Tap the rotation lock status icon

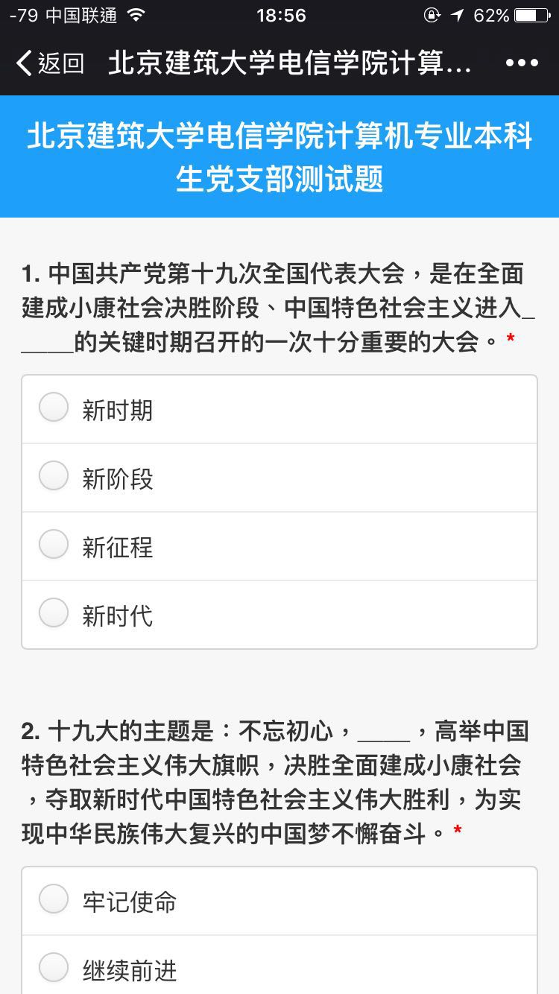(432, 16)
